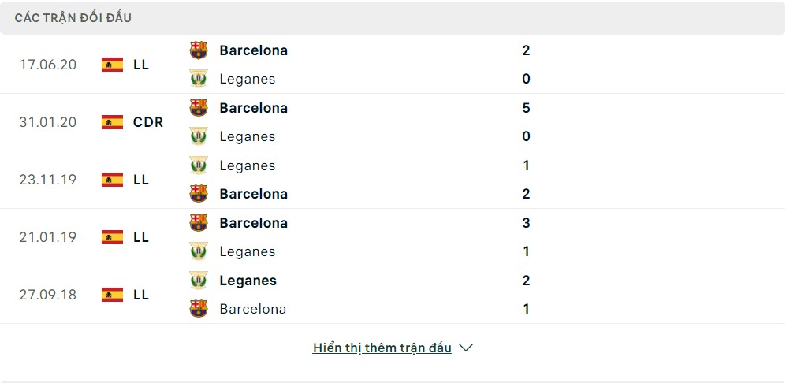Click Leganes crest in 17.06.20 match

coord(199,79)
